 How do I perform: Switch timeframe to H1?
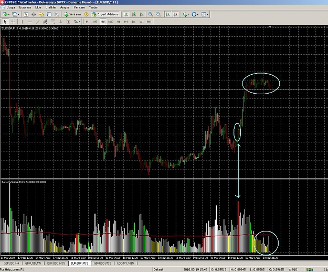click(119, 22)
